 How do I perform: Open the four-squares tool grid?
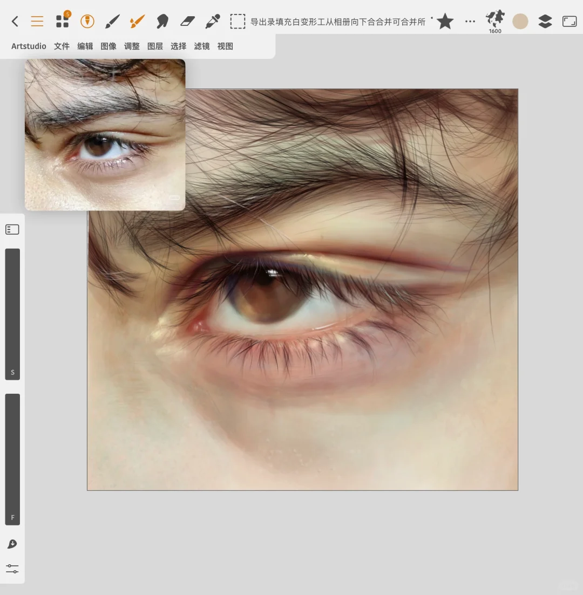[x=63, y=21]
